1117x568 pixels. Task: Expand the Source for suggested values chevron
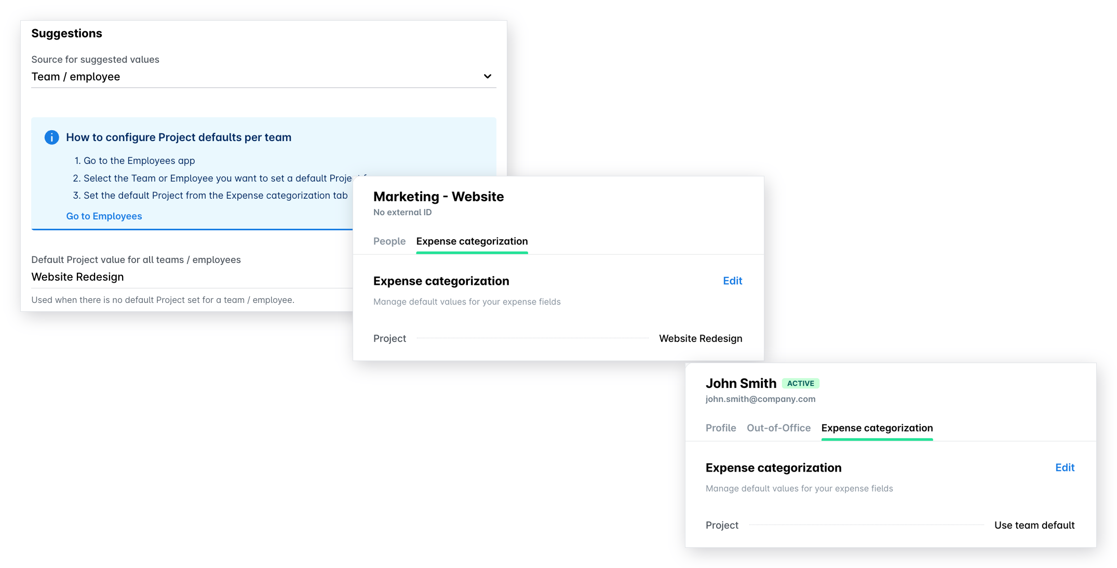[x=487, y=76]
